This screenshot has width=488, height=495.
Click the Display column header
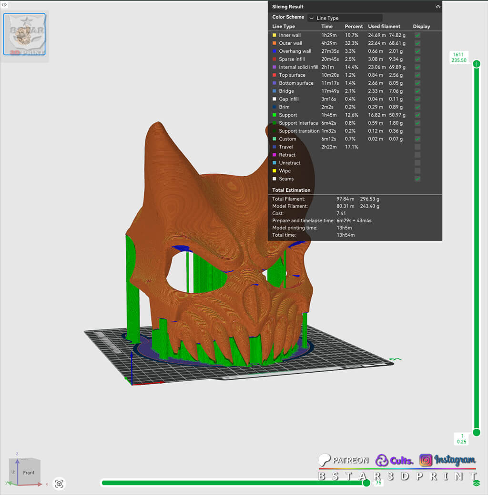[x=421, y=27]
